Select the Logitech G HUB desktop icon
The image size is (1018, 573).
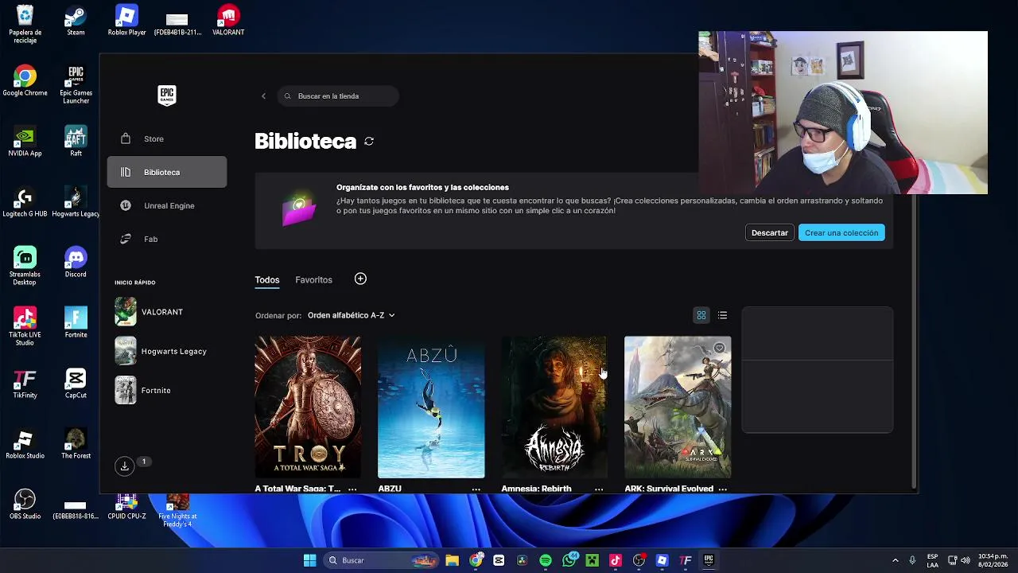click(25, 203)
